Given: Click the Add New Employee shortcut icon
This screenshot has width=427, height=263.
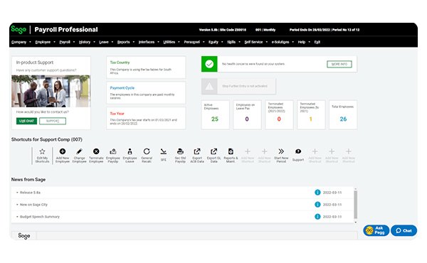Looking at the screenshot, I should (63, 151).
